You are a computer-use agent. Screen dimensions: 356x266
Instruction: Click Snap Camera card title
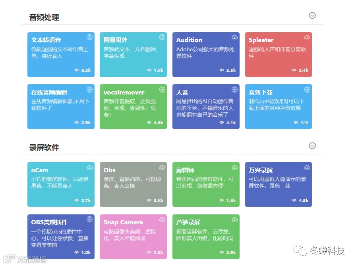click(x=123, y=222)
